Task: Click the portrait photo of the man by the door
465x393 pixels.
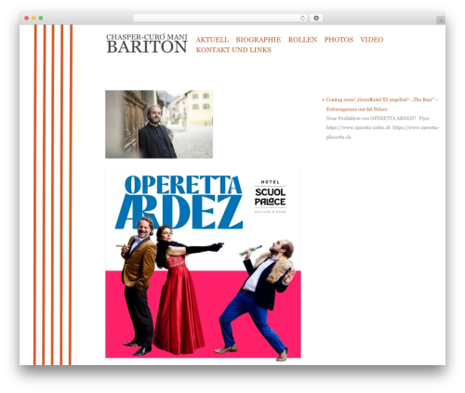Action: click(x=159, y=124)
